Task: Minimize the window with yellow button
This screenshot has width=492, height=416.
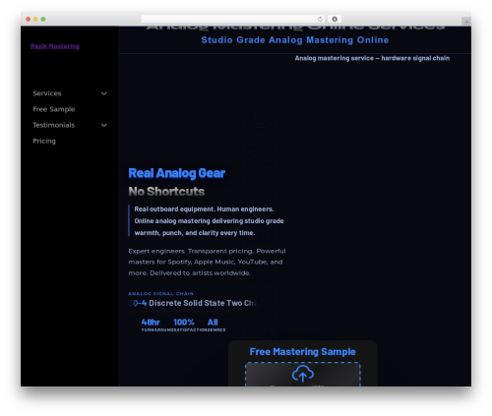Action: pyautogui.click(x=35, y=19)
